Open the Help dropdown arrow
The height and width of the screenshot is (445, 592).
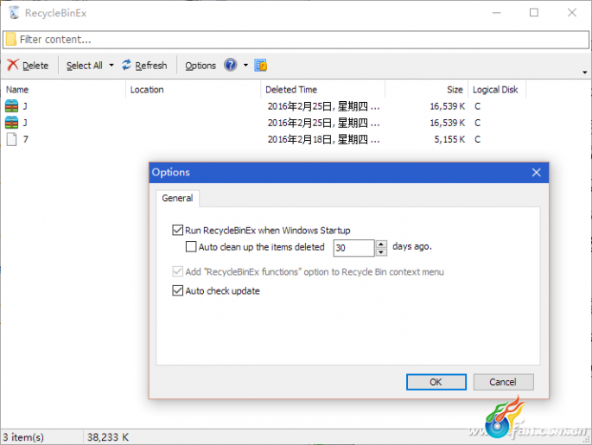pos(245,66)
